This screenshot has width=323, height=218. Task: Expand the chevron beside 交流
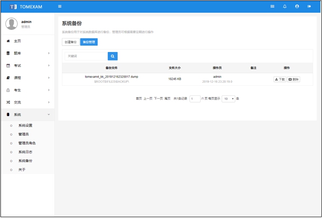click(49, 102)
